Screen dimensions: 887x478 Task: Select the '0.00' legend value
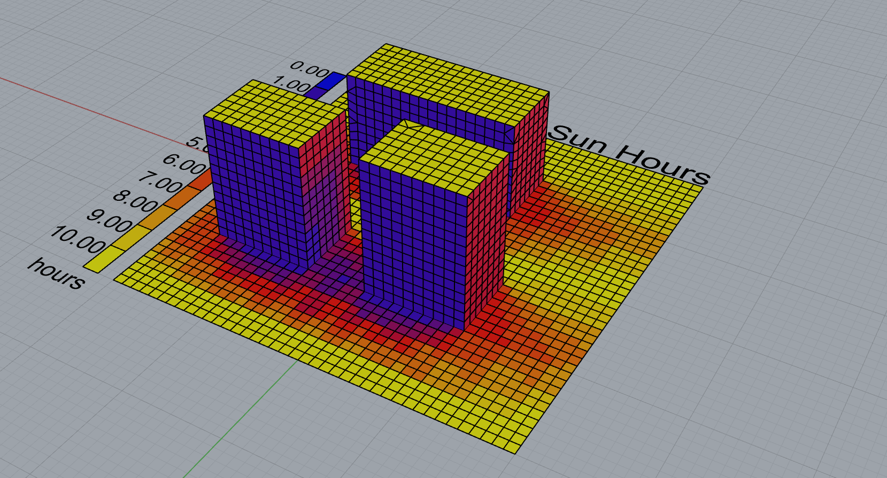[x=309, y=70]
